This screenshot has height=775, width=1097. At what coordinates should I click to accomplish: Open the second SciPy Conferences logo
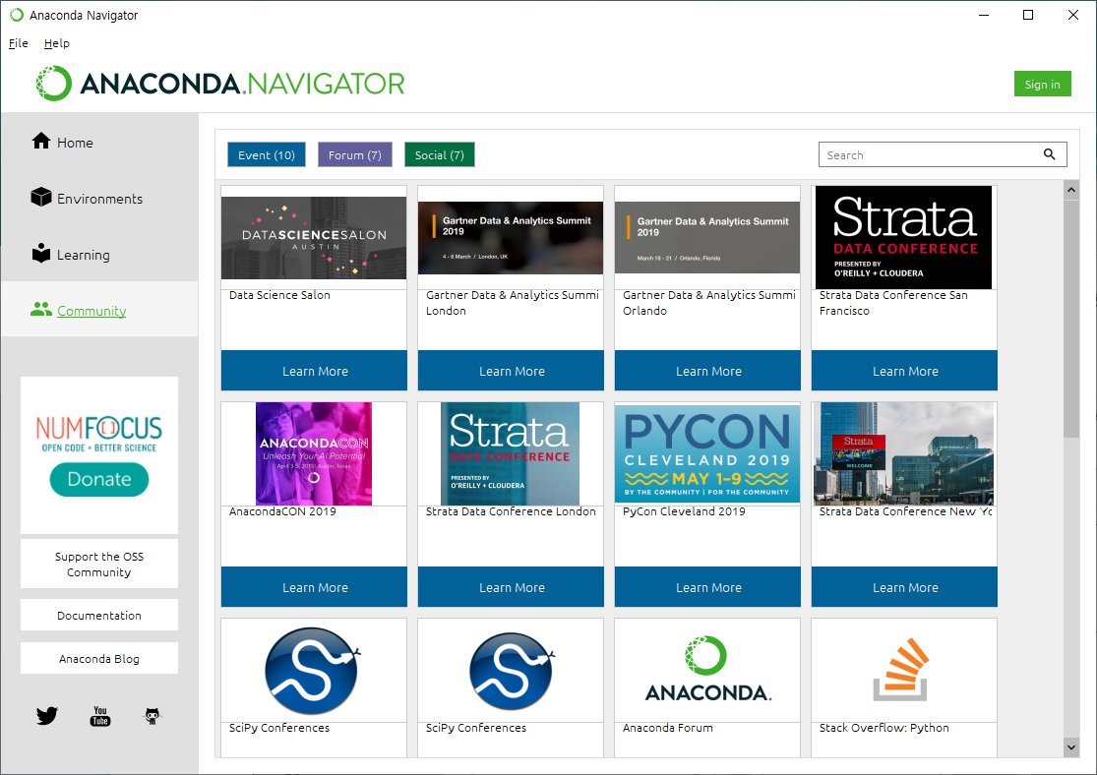click(512, 670)
